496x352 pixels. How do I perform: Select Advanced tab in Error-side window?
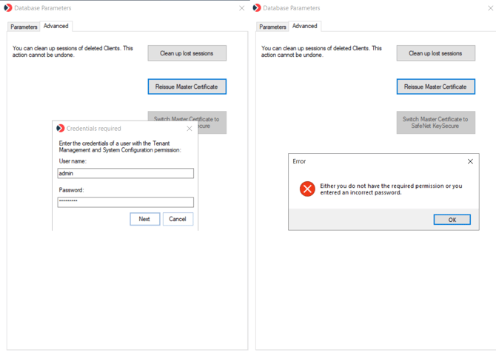click(x=304, y=26)
